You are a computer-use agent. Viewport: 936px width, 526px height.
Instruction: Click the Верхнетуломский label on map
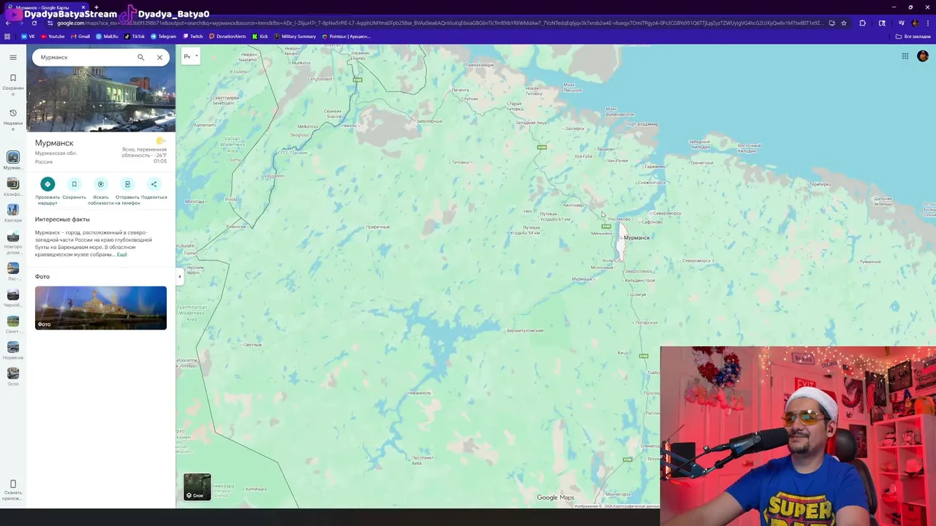525,330
